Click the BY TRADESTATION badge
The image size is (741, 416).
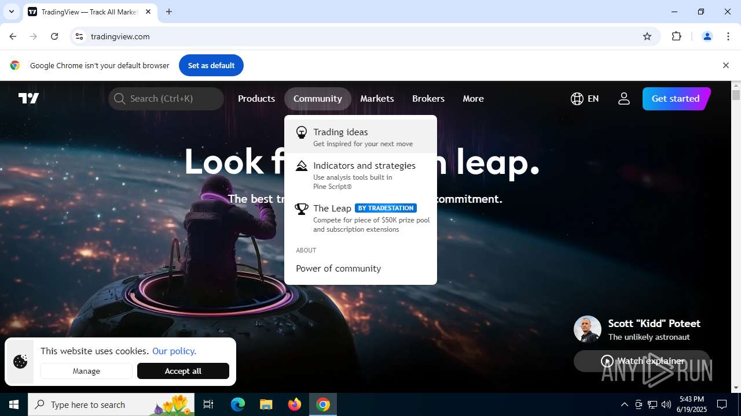point(386,208)
